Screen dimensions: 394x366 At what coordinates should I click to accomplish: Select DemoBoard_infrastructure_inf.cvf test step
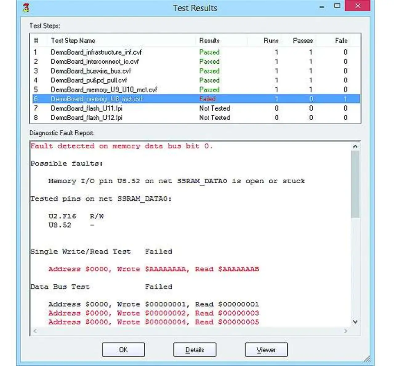click(96, 52)
